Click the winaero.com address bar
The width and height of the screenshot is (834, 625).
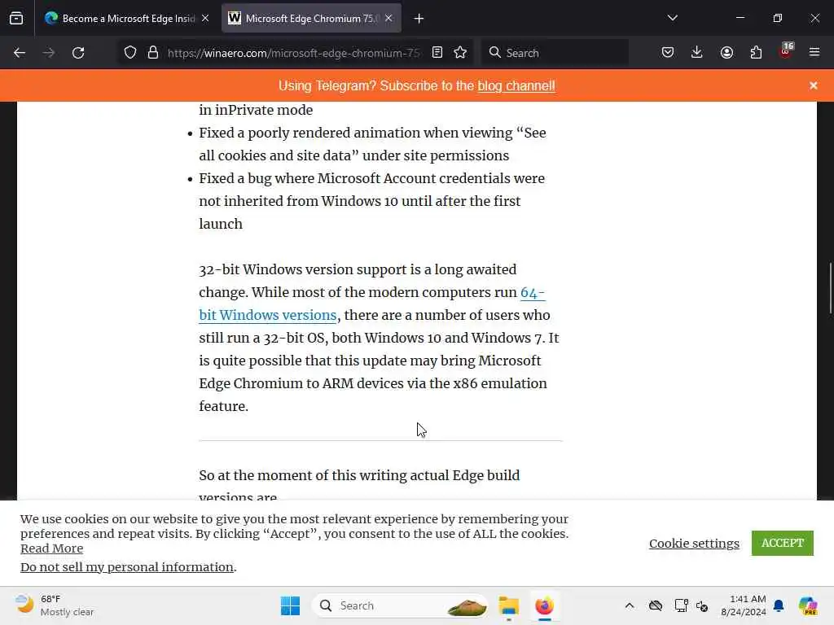294,53
